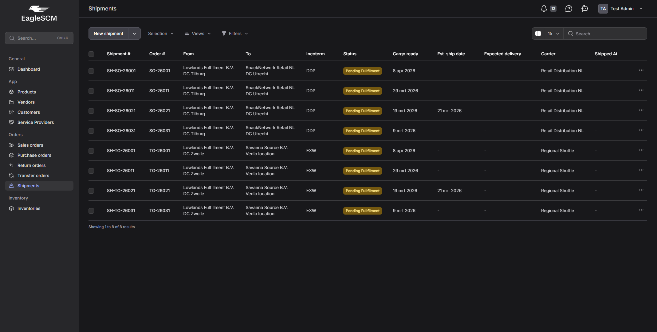657x332 pixels.
Task: Check the SH-SO-26001 row checkbox
Action: tap(91, 71)
